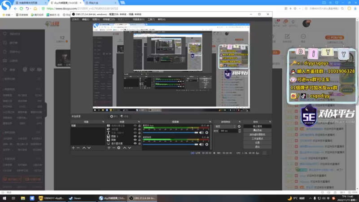Hide the 图像 2 source
Screen dimensions: 359x202
point(135,136)
